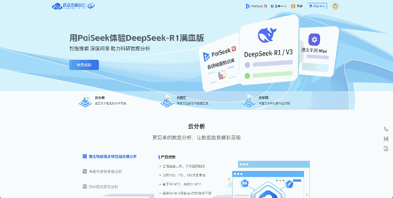Click the 云学院 feature icon
Image resolution: width=393 pixels, height=198 pixels.
coord(249,100)
